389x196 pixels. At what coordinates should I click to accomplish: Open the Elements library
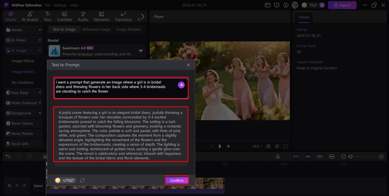coord(102,17)
